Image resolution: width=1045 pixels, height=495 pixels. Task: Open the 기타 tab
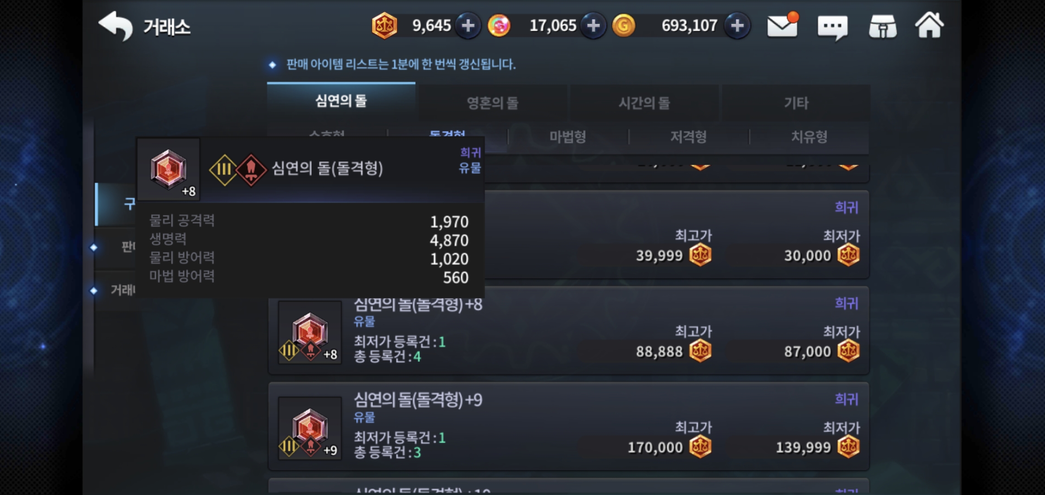pyautogui.click(x=796, y=103)
